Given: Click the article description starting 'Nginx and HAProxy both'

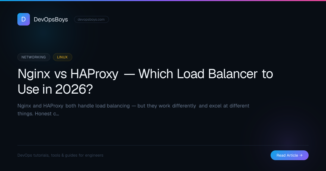Looking at the screenshot, I should [x=133, y=110].
